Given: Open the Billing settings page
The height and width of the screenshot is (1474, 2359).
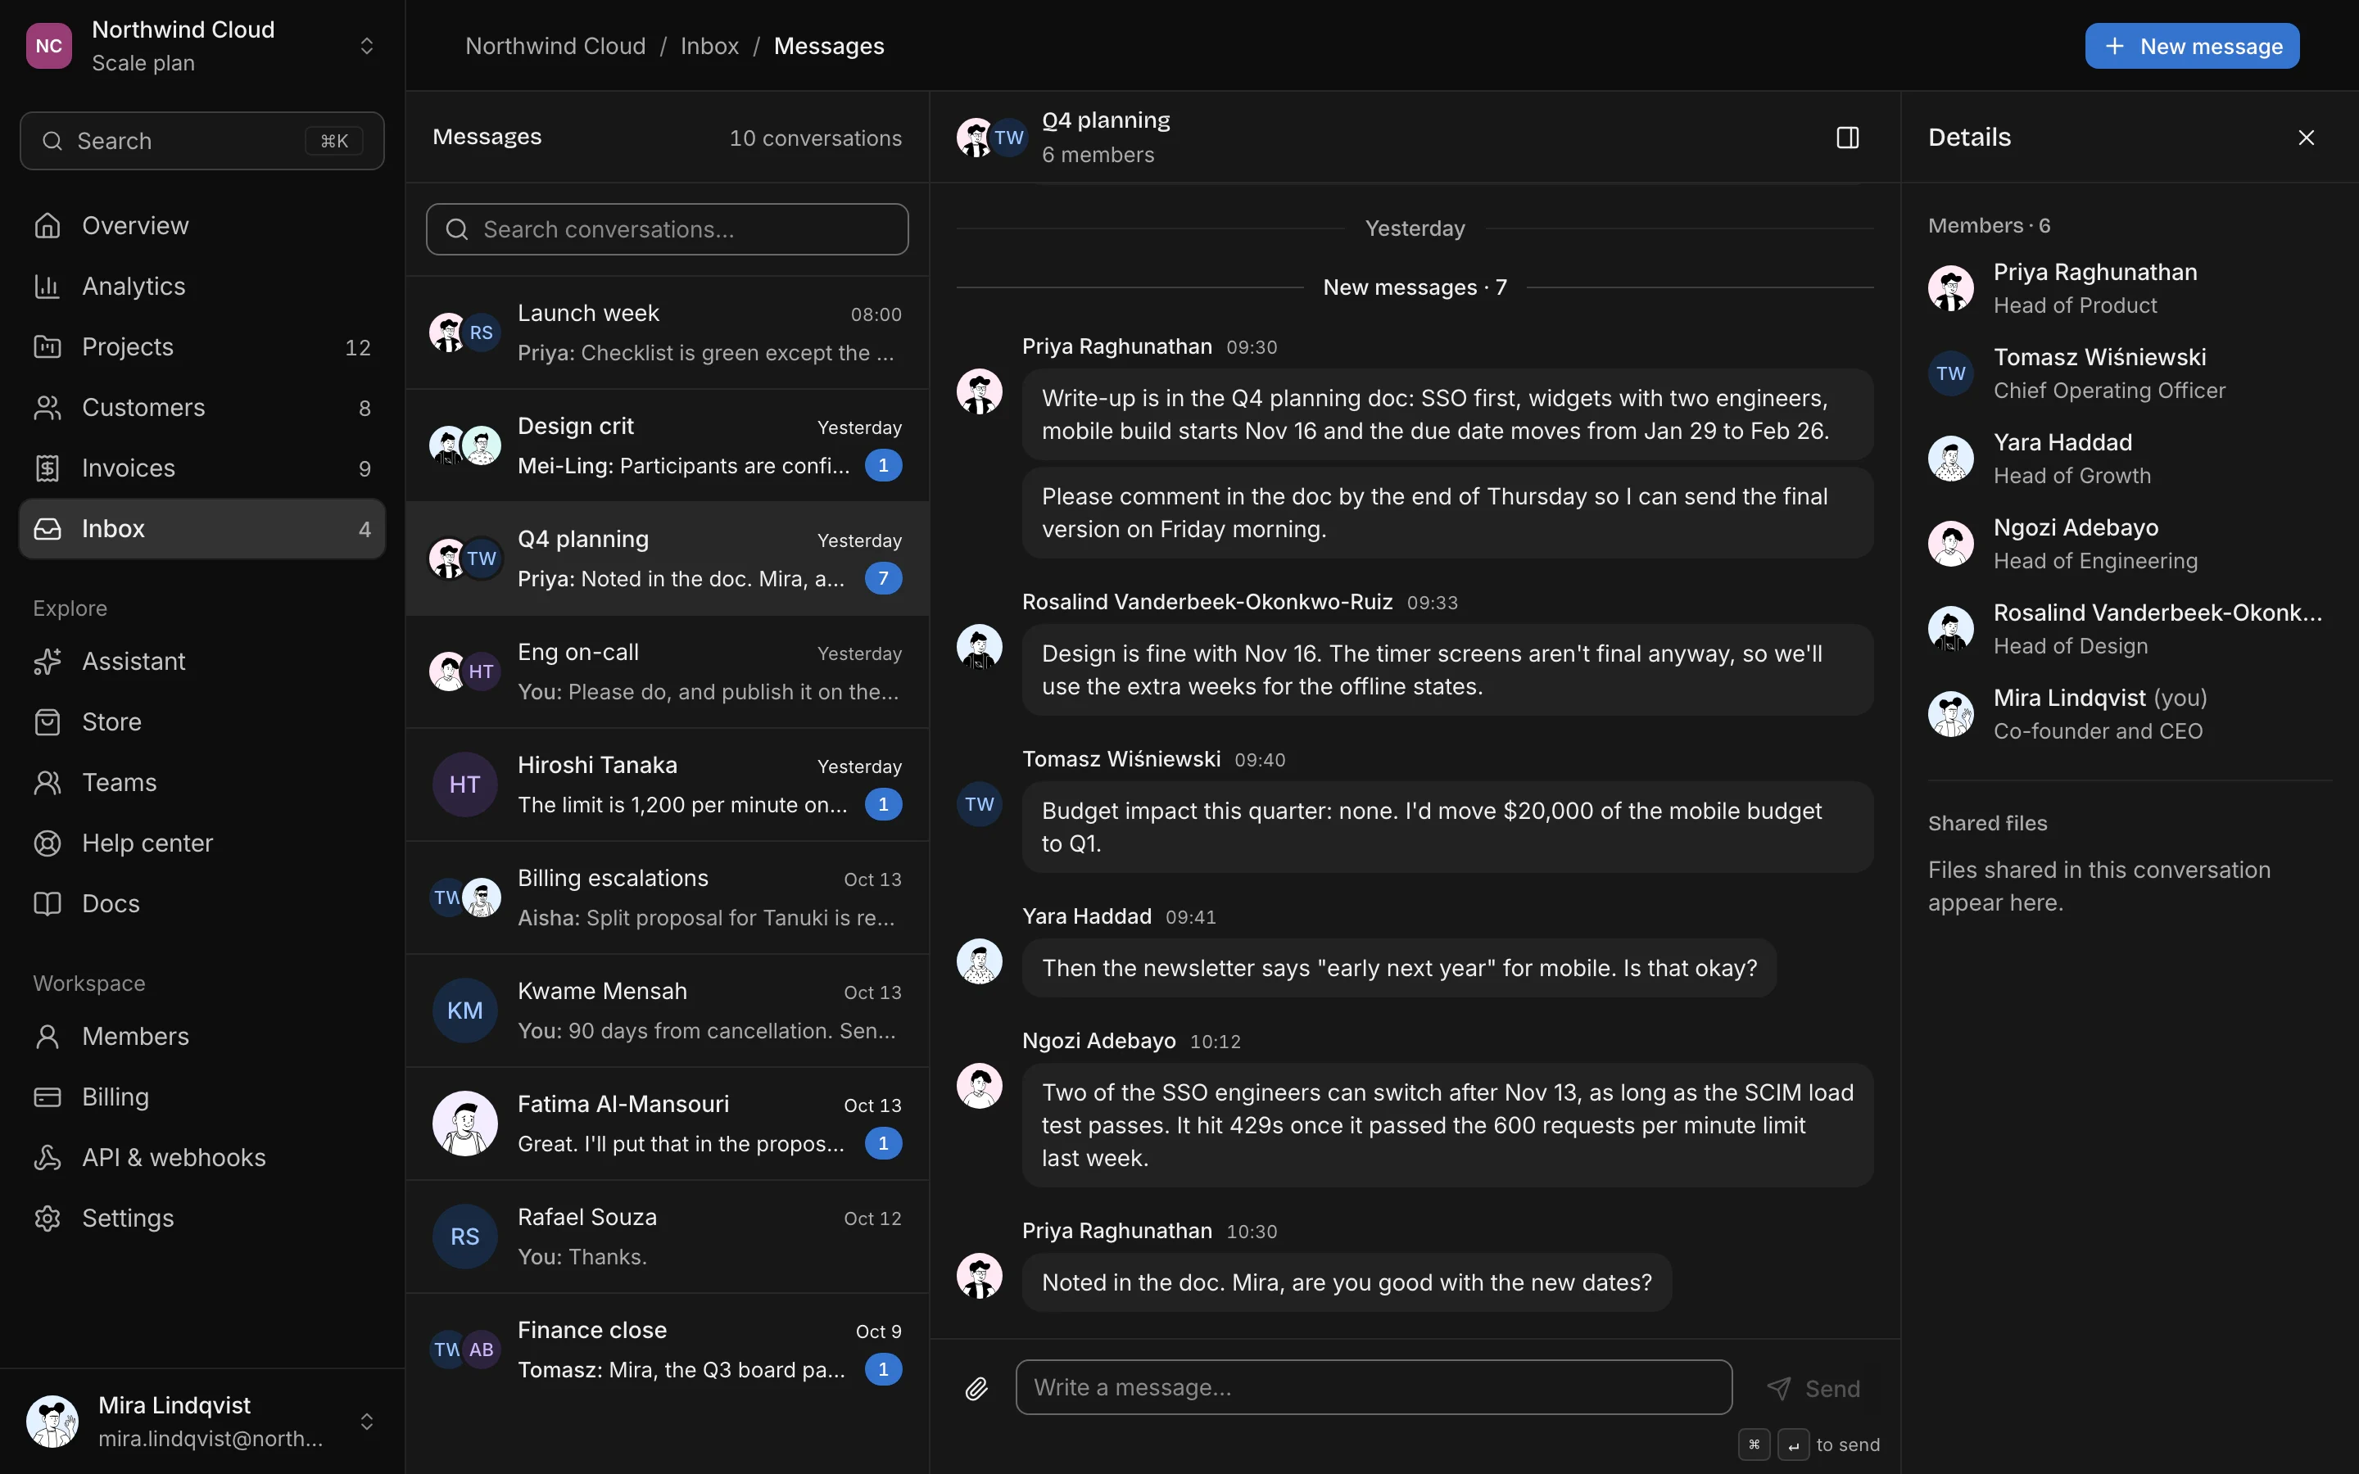Looking at the screenshot, I should [x=201, y=1096].
